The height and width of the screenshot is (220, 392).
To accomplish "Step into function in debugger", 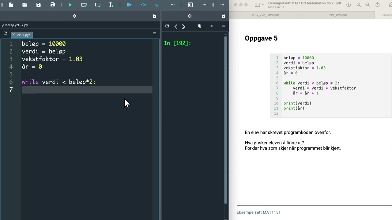I will pyautogui.click(x=157, y=5).
